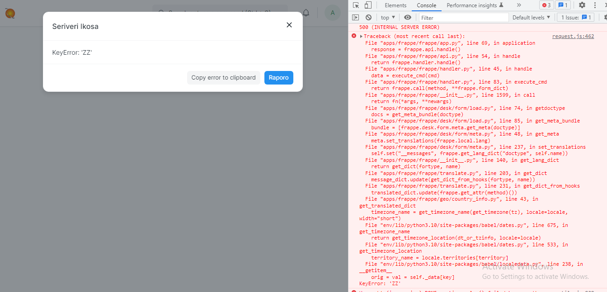Copy error to clipboard
This screenshot has height=292, width=607.
pyautogui.click(x=223, y=78)
